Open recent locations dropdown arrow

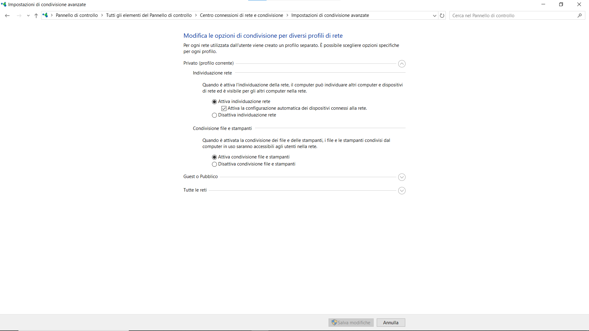pyautogui.click(x=28, y=16)
